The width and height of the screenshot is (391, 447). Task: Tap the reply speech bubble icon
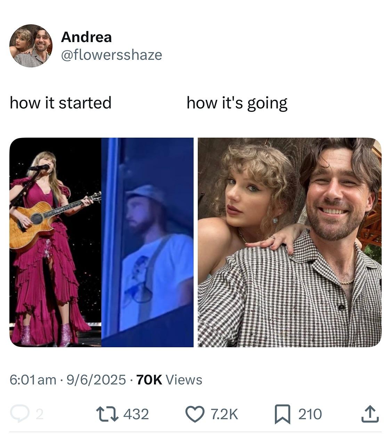click(19, 414)
